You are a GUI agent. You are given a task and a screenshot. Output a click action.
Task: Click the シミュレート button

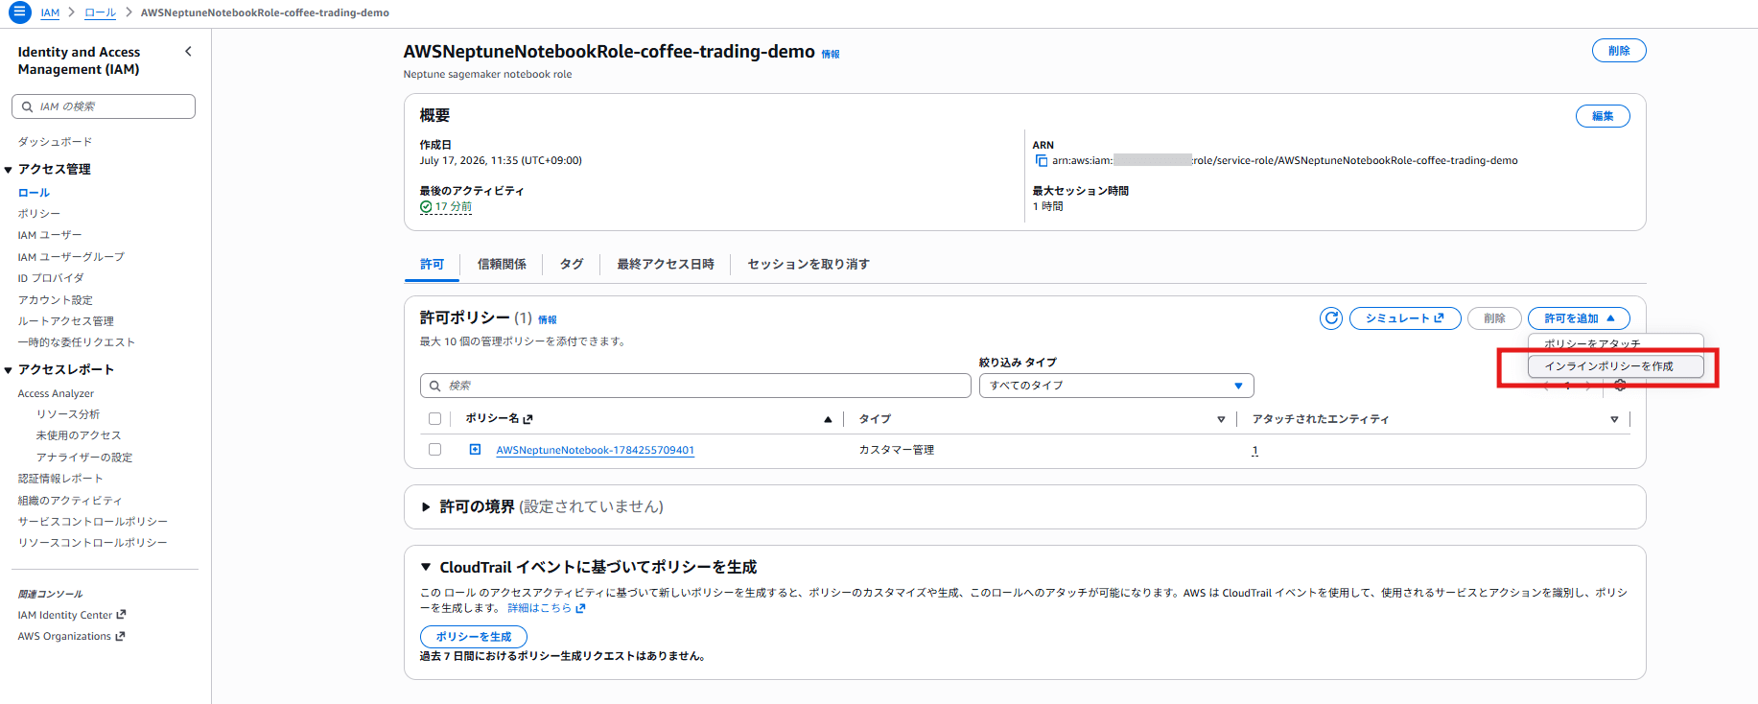1405,318
